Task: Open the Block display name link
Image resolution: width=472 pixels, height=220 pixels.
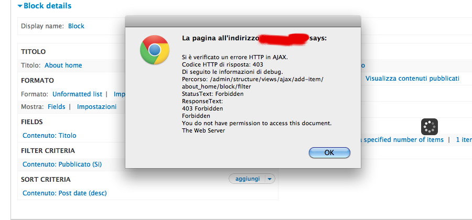Action: click(x=76, y=26)
